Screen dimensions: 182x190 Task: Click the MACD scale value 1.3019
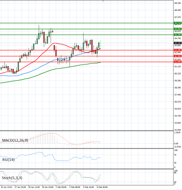point(177,141)
